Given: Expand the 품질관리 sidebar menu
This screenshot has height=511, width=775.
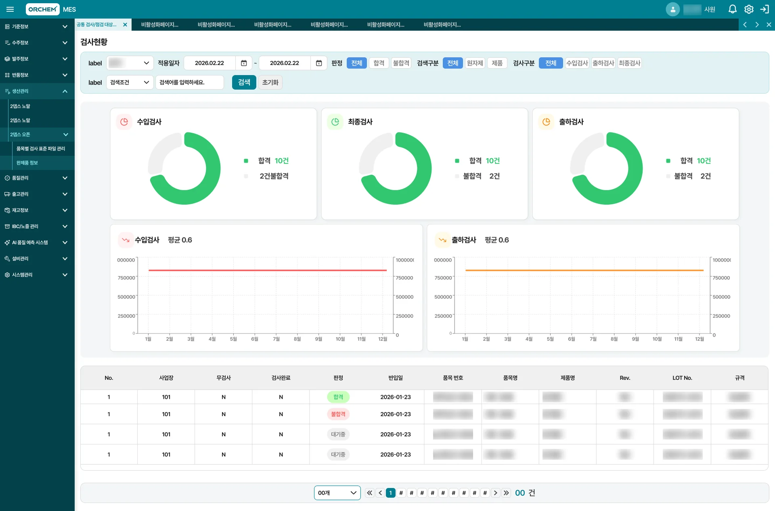Looking at the screenshot, I should [x=37, y=178].
